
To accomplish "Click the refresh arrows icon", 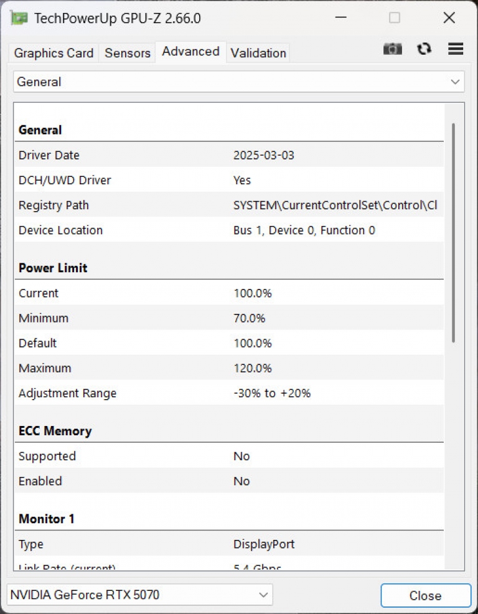I will click(424, 49).
